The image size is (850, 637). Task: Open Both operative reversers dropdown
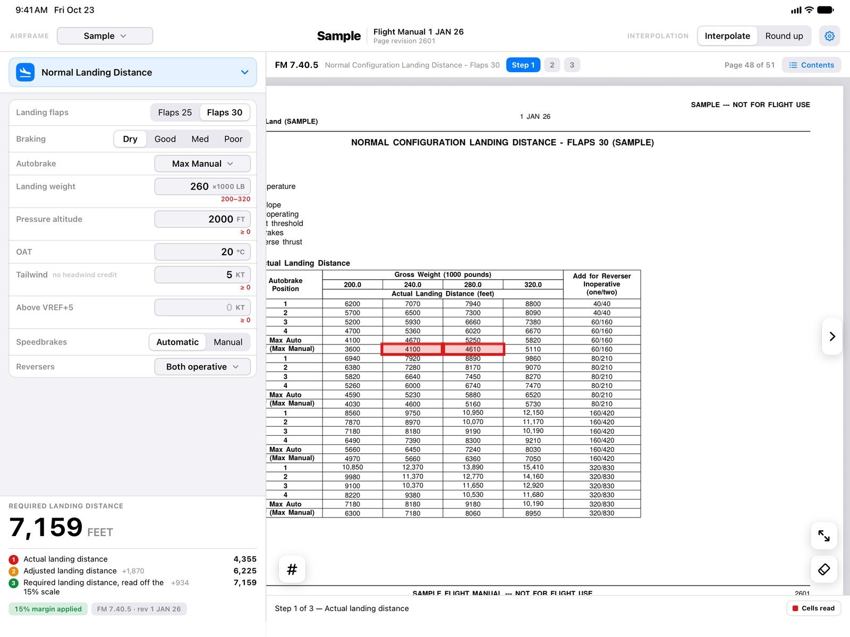[202, 367]
